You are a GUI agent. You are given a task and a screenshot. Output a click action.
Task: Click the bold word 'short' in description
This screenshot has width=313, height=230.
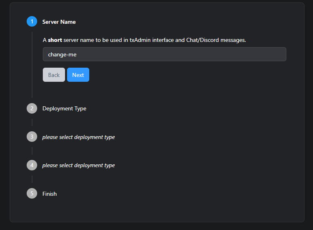(55, 40)
